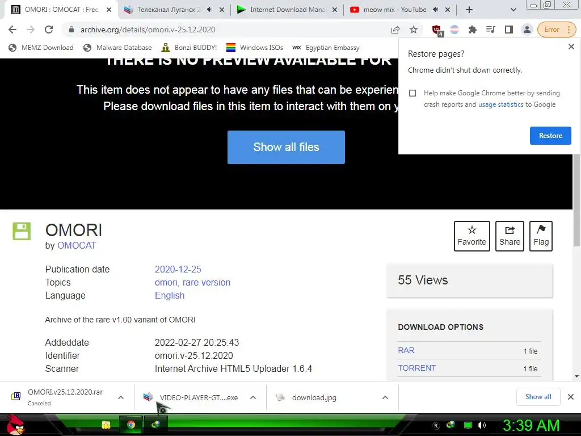Click the Restore button
Image resolution: width=581 pixels, height=436 pixels.
pos(550,136)
